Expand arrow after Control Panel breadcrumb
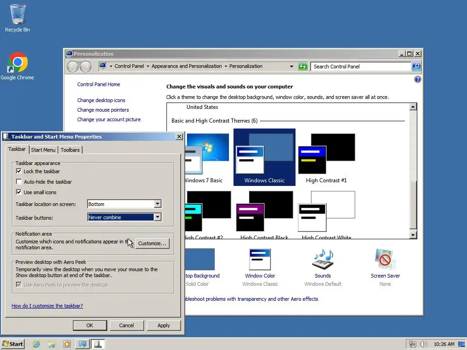The width and height of the screenshot is (467, 350). (148, 66)
